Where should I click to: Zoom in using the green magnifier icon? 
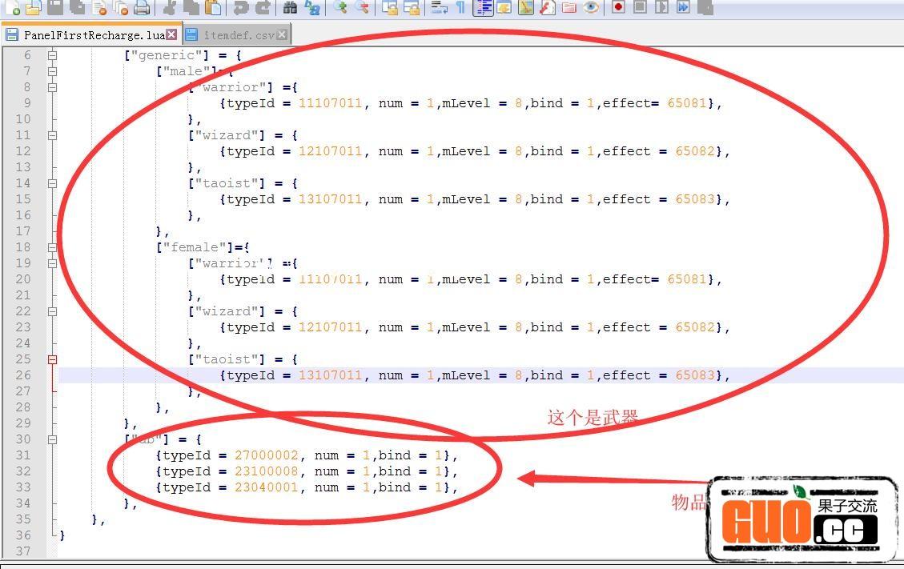(341, 8)
